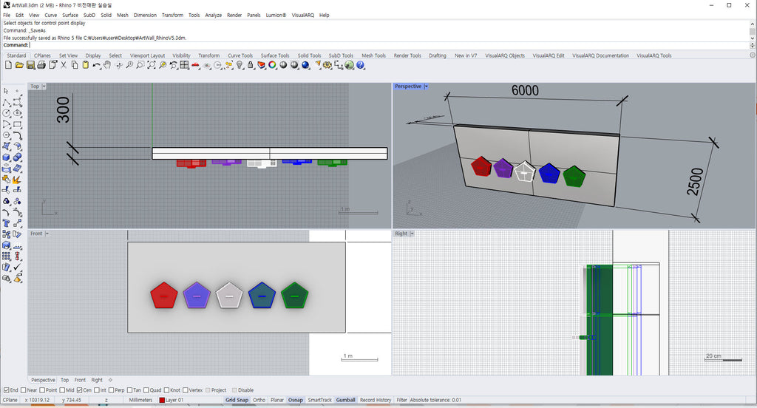This screenshot has width=757, height=408.
Task: Toggle Gumball in the status bar
Action: [345, 400]
